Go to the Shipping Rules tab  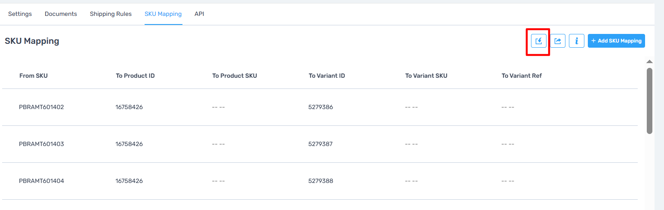pyautogui.click(x=111, y=14)
